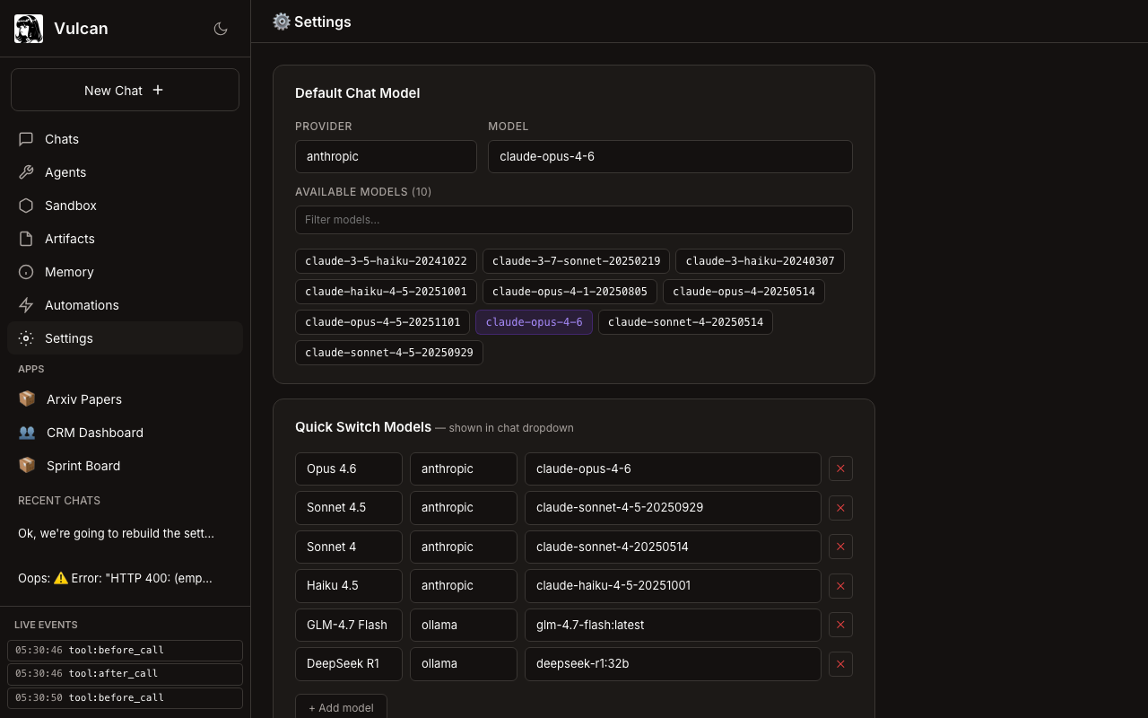Open the Memory section
Image resolution: width=1148 pixels, height=718 pixels.
coord(69,272)
